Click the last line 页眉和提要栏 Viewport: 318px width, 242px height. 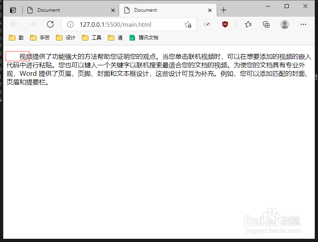tap(28, 82)
